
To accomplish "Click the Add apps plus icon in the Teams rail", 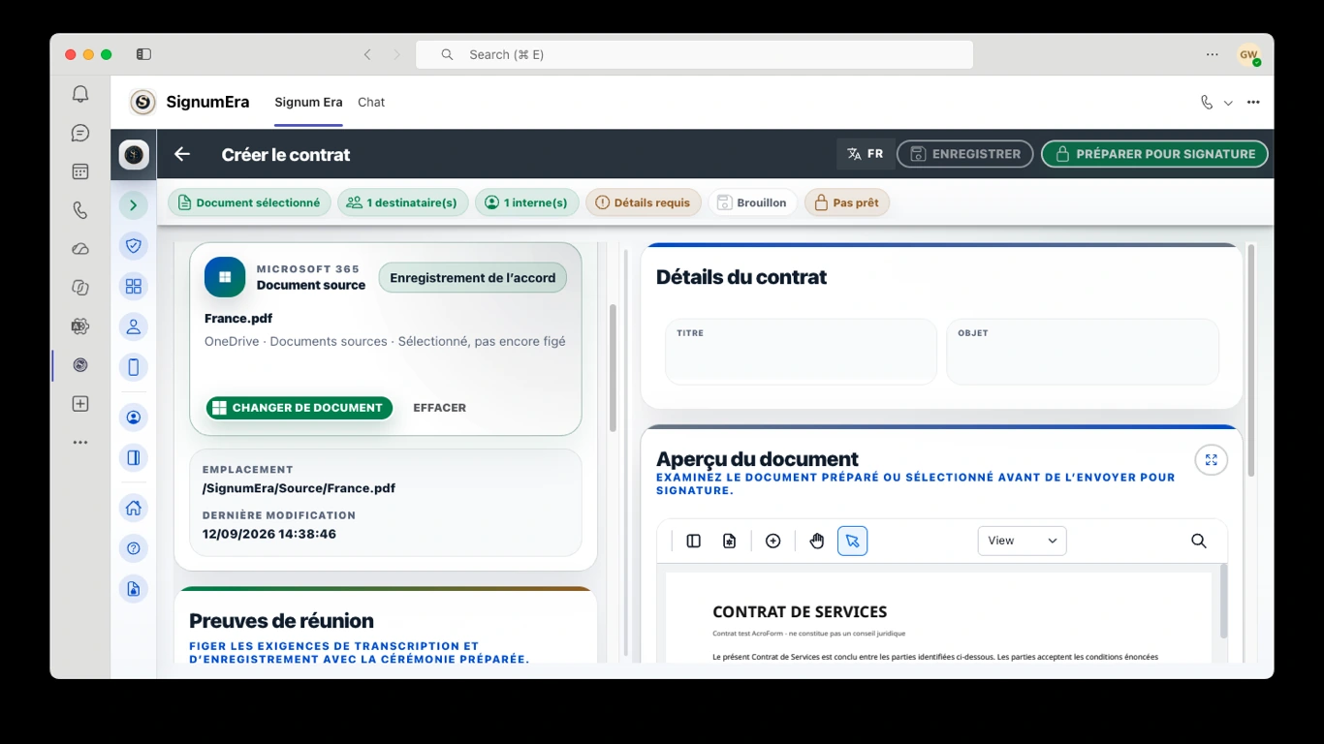I will point(80,404).
